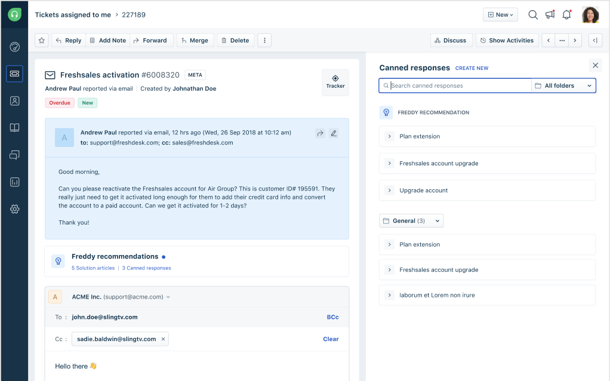Open the Forums chat icon in sidebar
Viewport: 610px width, 381px height.
click(x=14, y=155)
